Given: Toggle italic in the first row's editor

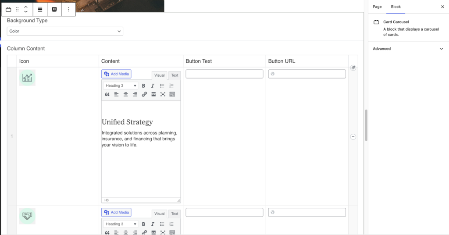Looking at the screenshot, I should point(153,86).
